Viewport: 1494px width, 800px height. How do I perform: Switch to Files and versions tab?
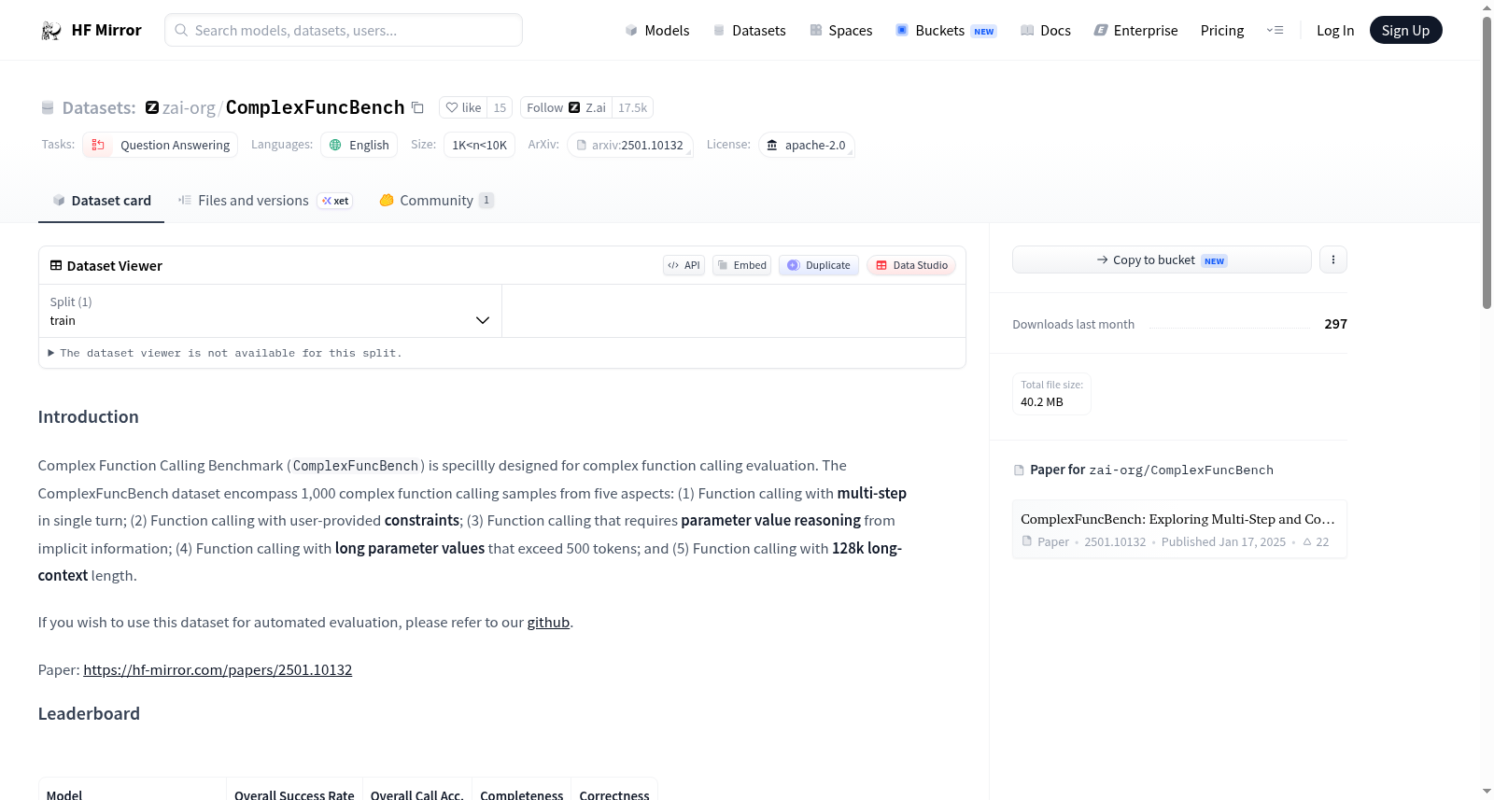pyautogui.click(x=265, y=201)
